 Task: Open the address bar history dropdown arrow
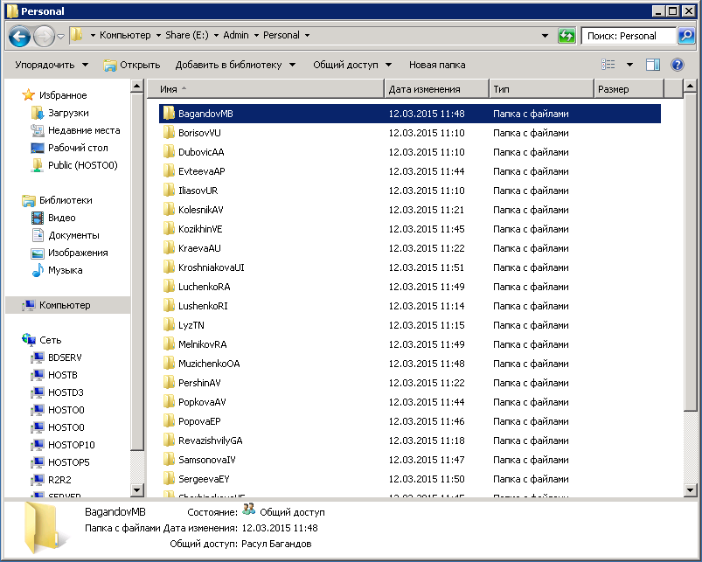click(545, 36)
